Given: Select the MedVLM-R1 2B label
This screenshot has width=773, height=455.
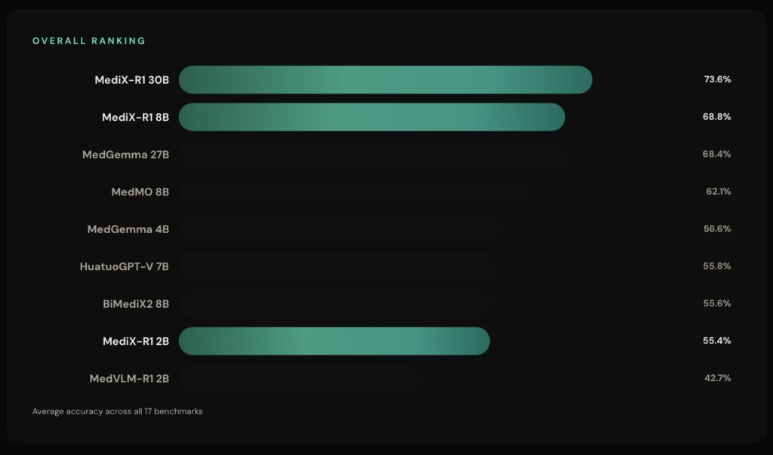Looking at the screenshot, I should pyautogui.click(x=128, y=378).
